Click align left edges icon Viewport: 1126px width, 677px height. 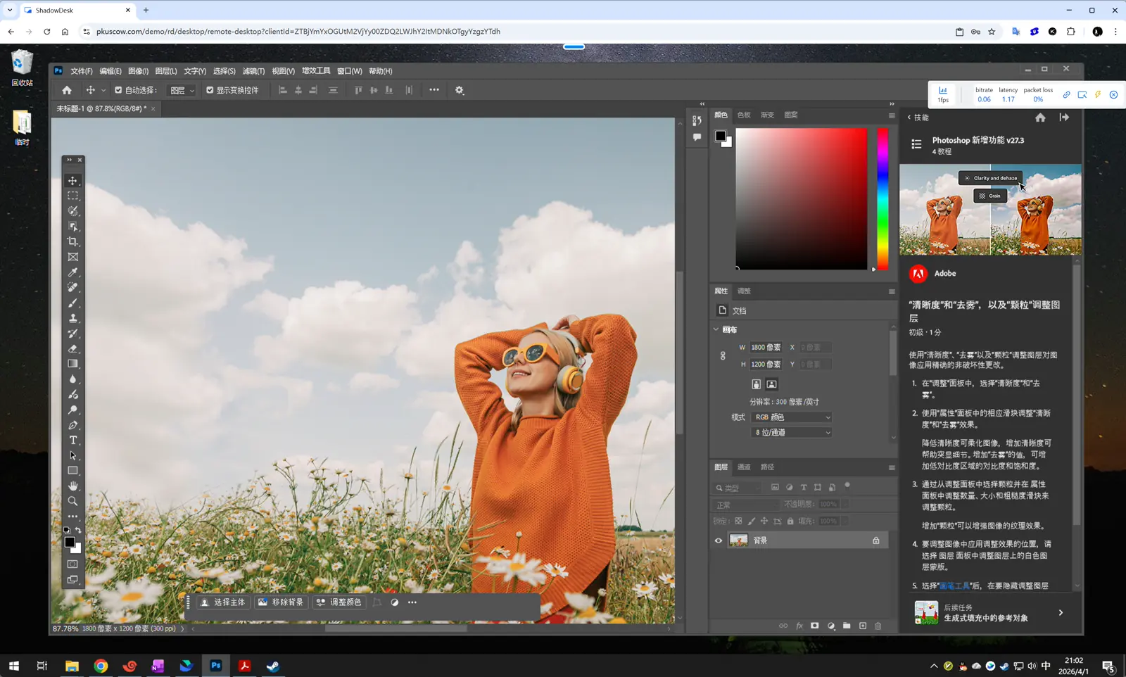(x=283, y=90)
